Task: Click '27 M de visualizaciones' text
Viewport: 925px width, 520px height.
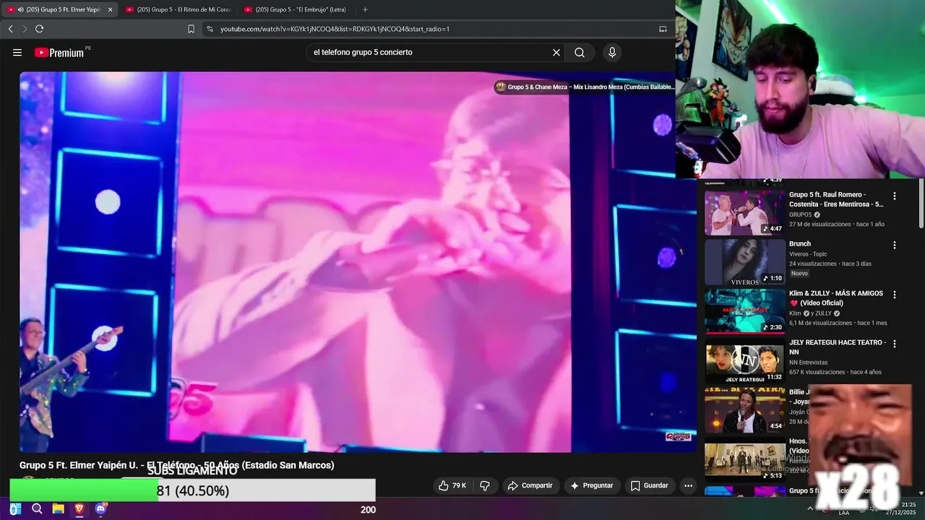Action: pyautogui.click(x=820, y=225)
